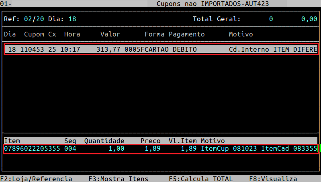Select item barcode 07896022205355
This screenshot has width=321, height=182.
click(x=32, y=149)
